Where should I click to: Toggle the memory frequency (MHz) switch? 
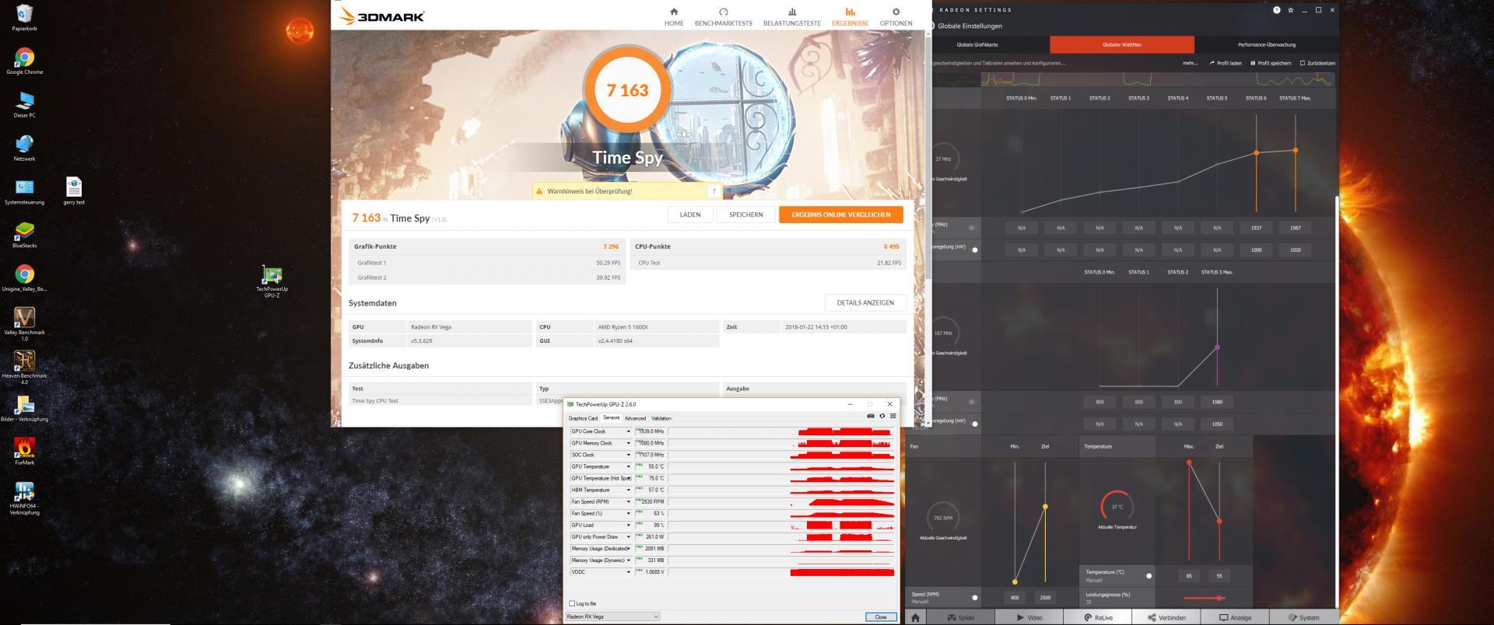pos(973,402)
